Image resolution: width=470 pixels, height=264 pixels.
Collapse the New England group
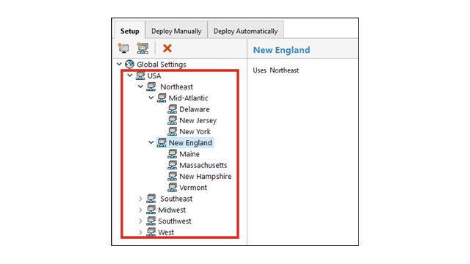tap(151, 142)
